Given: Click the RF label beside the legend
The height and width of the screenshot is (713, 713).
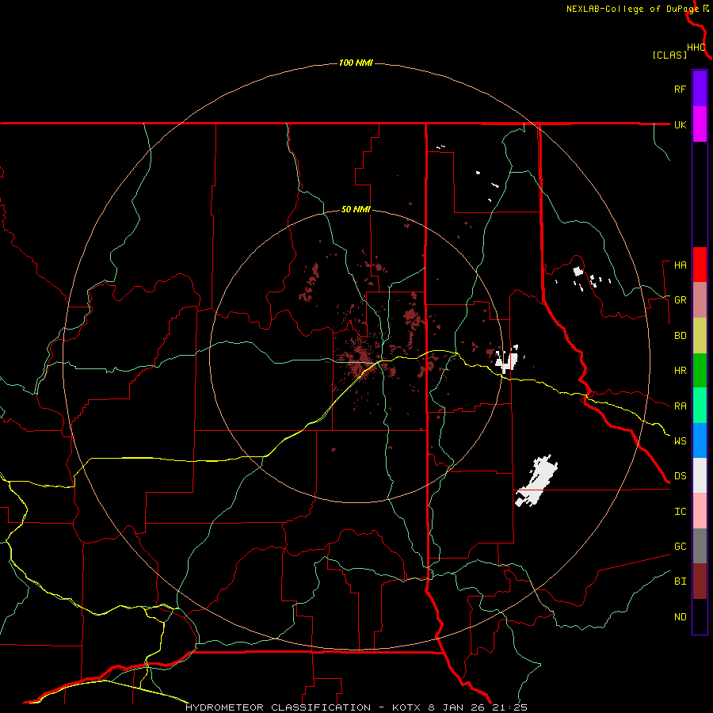Looking at the screenshot, I should click(680, 89).
